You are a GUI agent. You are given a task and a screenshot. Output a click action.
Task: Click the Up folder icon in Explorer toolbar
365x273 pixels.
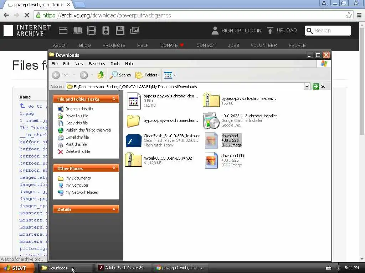click(101, 75)
